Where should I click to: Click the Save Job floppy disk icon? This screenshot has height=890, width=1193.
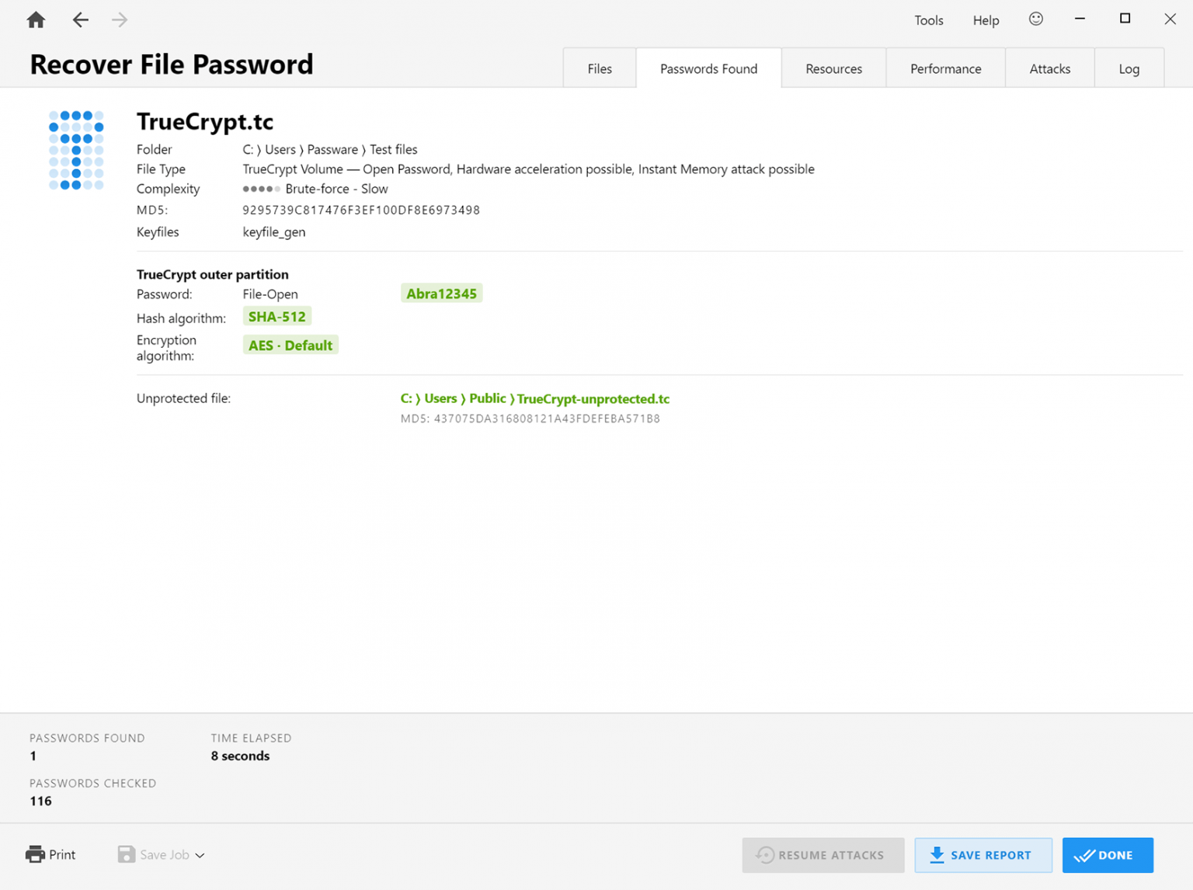tap(126, 853)
